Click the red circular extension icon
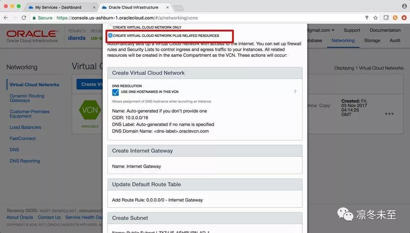 pos(404,18)
